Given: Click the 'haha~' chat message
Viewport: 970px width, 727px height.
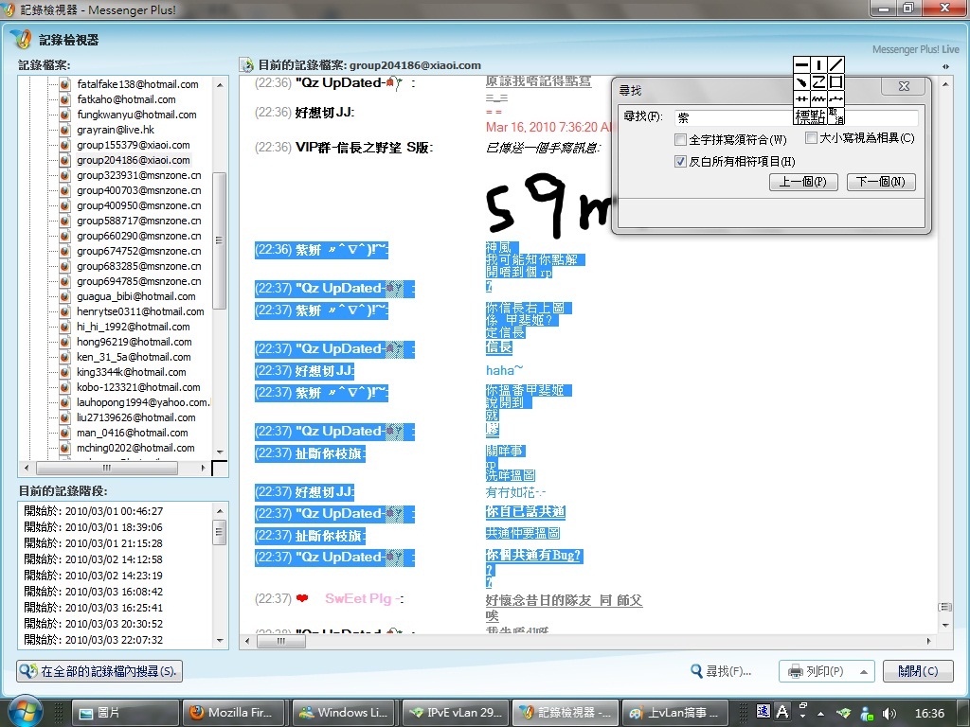Looking at the screenshot, I should tap(504, 370).
